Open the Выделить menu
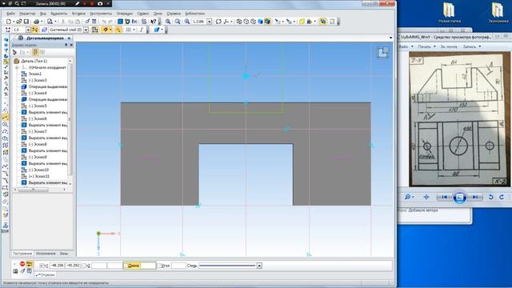The height and width of the screenshot is (288, 512). (x=59, y=14)
